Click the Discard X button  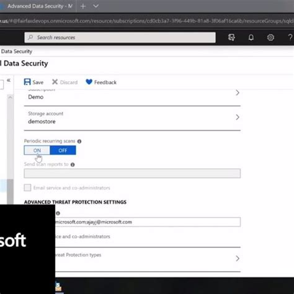click(x=65, y=82)
